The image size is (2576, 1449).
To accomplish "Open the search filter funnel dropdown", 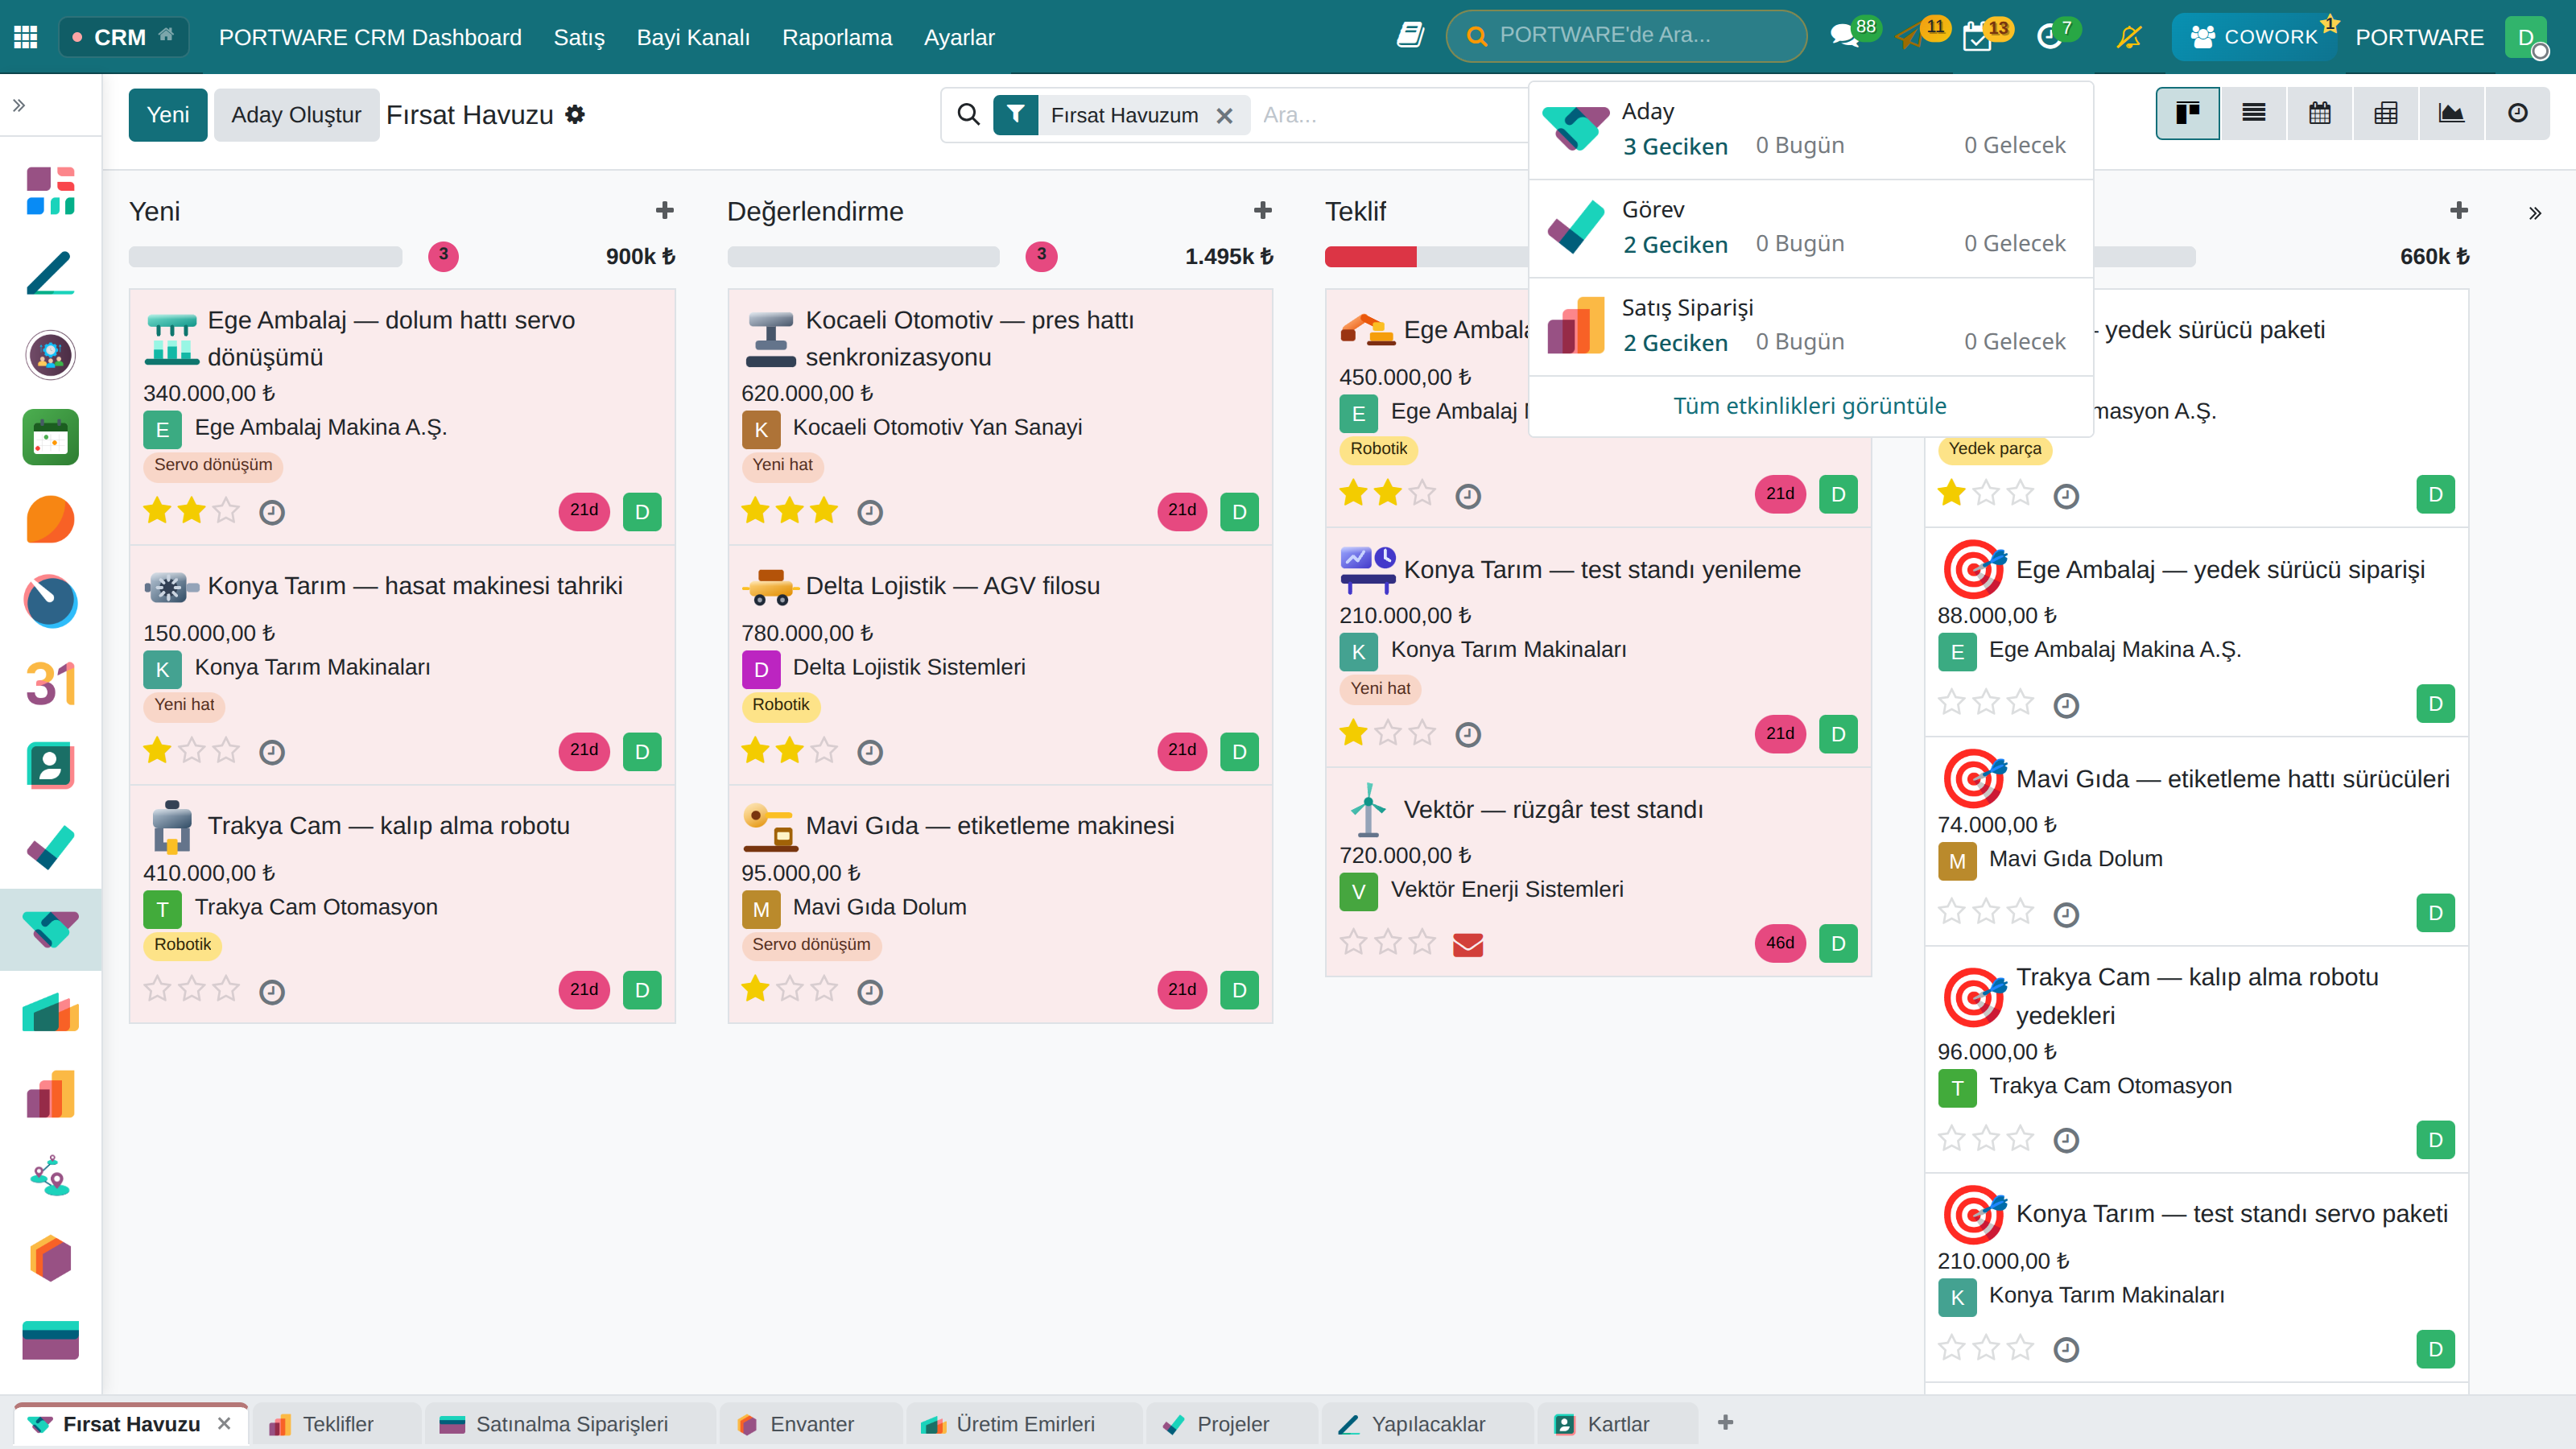I will (x=1015, y=114).
